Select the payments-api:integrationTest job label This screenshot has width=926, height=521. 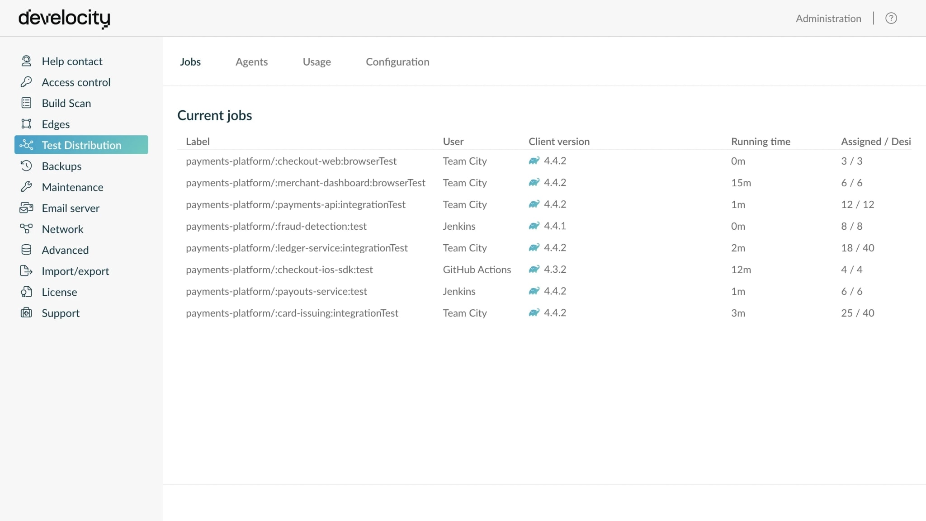296,204
